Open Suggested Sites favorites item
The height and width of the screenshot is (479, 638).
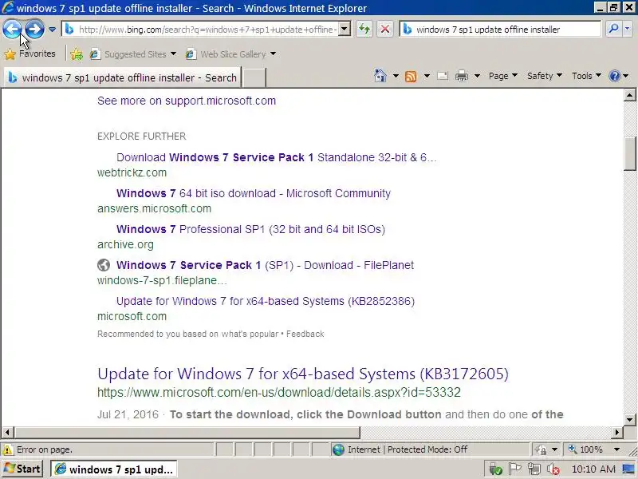pos(132,54)
